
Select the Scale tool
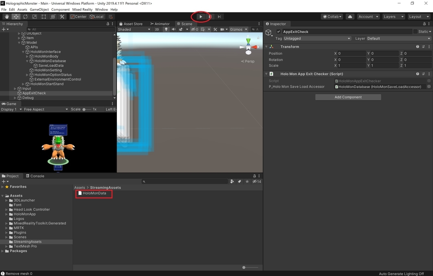point(34,17)
